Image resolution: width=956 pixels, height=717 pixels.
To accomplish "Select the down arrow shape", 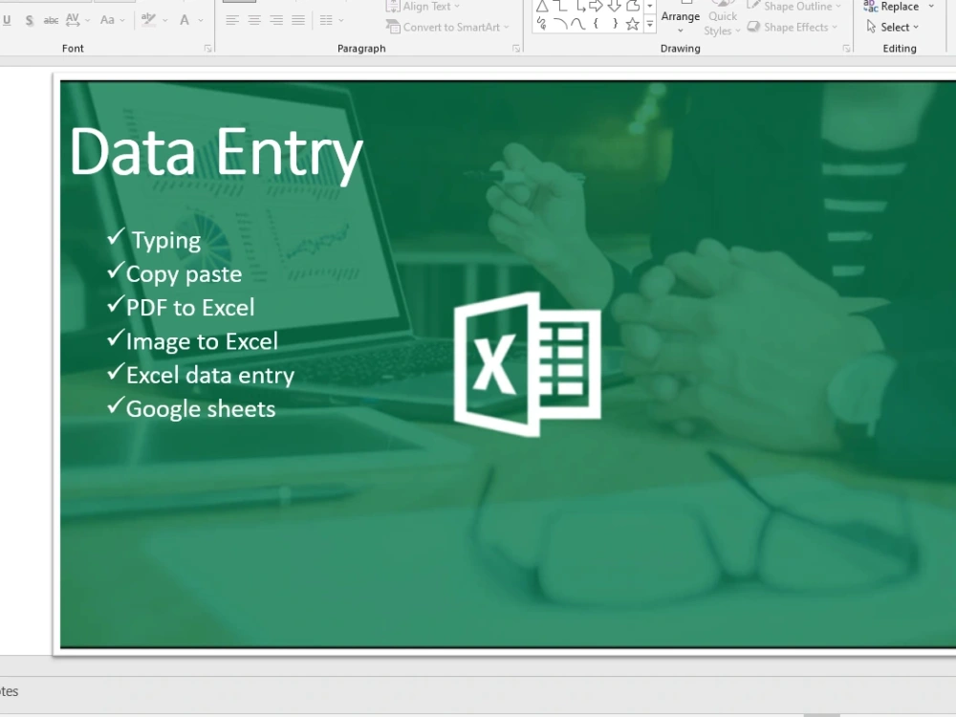I will [x=615, y=6].
